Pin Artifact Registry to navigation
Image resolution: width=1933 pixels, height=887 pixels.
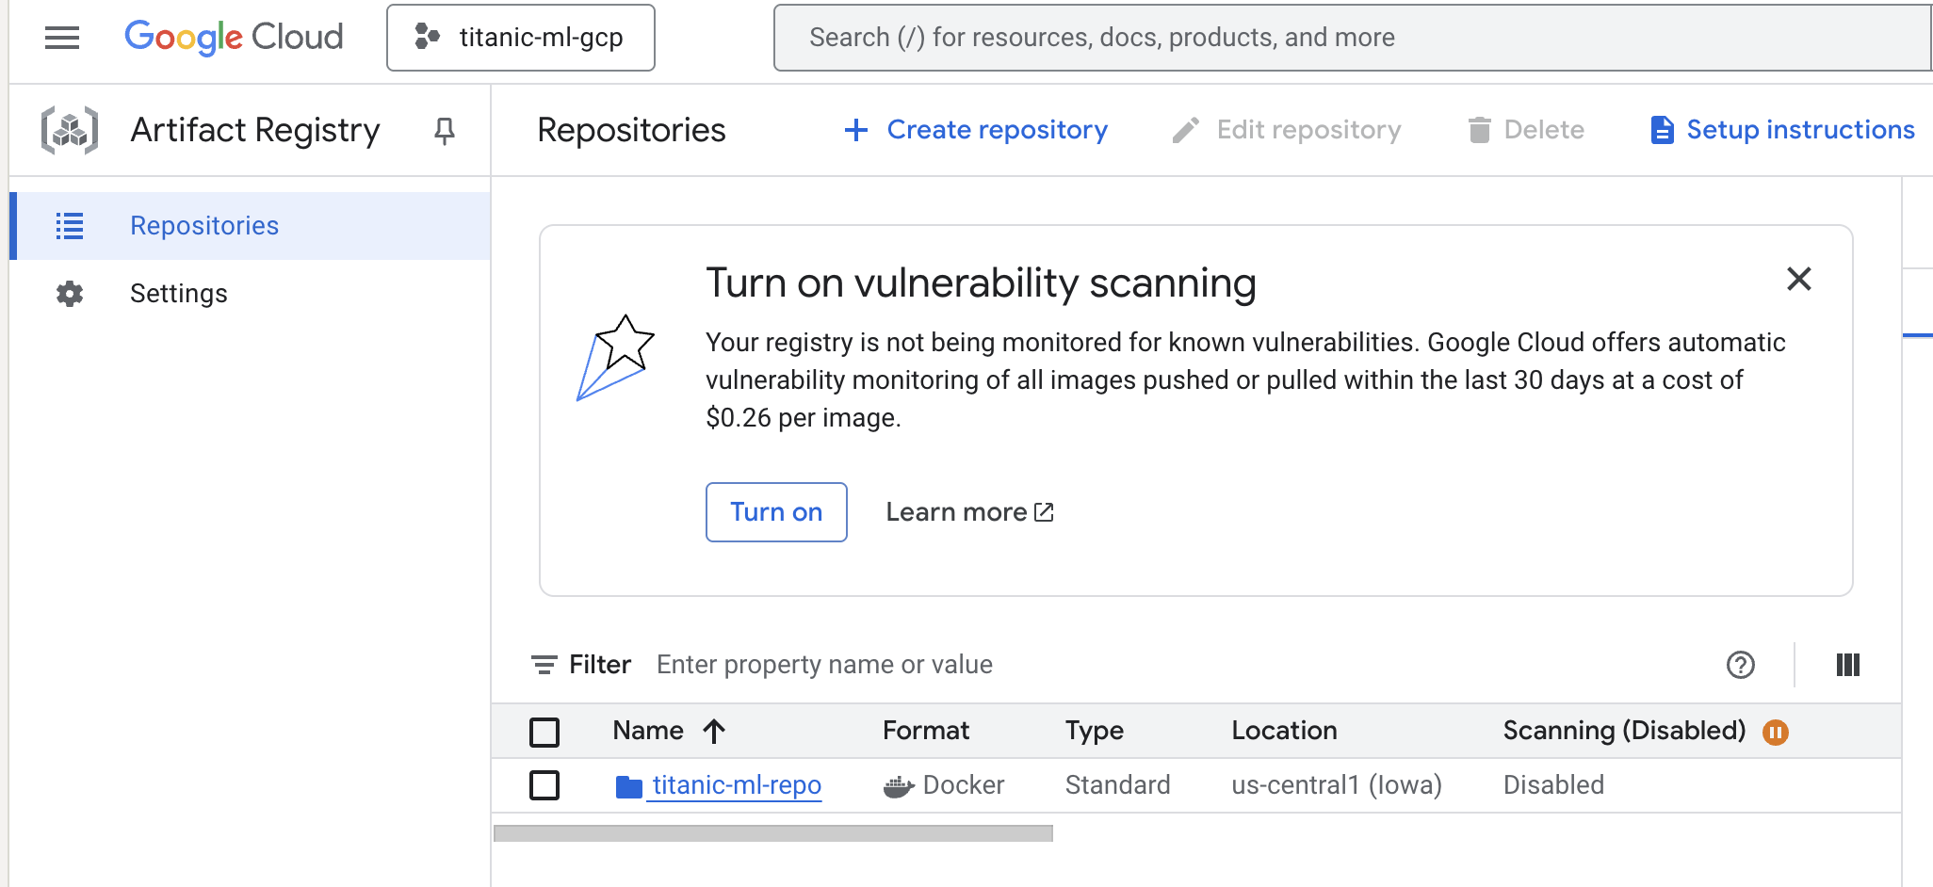(x=444, y=131)
